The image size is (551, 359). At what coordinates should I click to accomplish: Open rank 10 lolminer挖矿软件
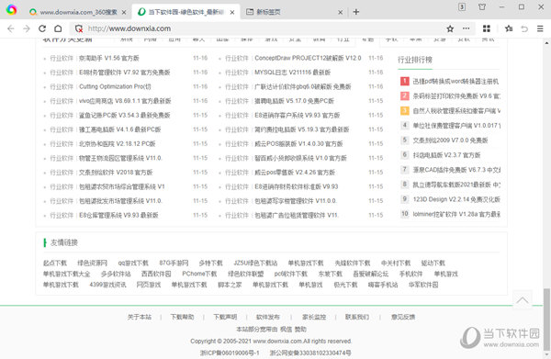[x=456, y=214]
